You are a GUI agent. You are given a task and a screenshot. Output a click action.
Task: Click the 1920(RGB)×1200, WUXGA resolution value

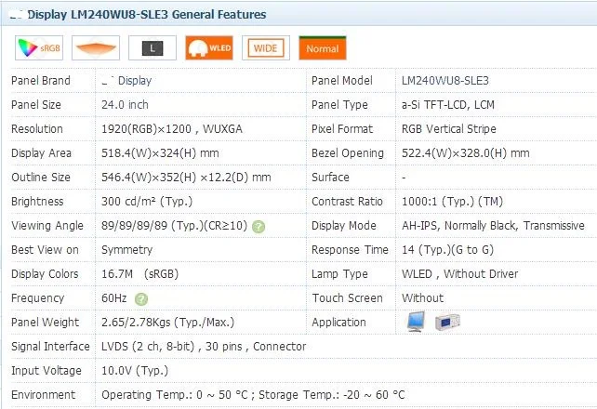172,129
